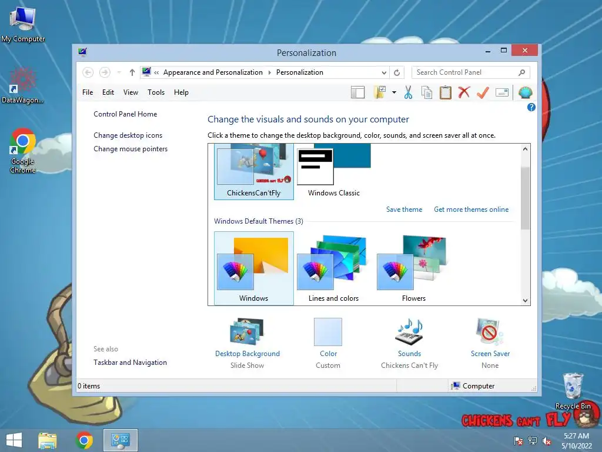Click the layout pane toolbar icon
This screenshot has width=602, height=452.
pos(357,92)
